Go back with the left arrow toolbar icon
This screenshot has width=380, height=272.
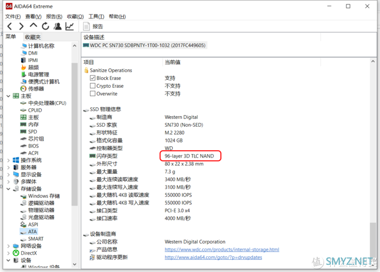9,26
